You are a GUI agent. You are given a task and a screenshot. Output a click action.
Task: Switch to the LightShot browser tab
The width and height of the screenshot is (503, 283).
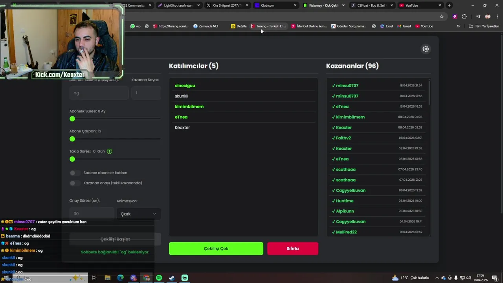coord(179,6)
